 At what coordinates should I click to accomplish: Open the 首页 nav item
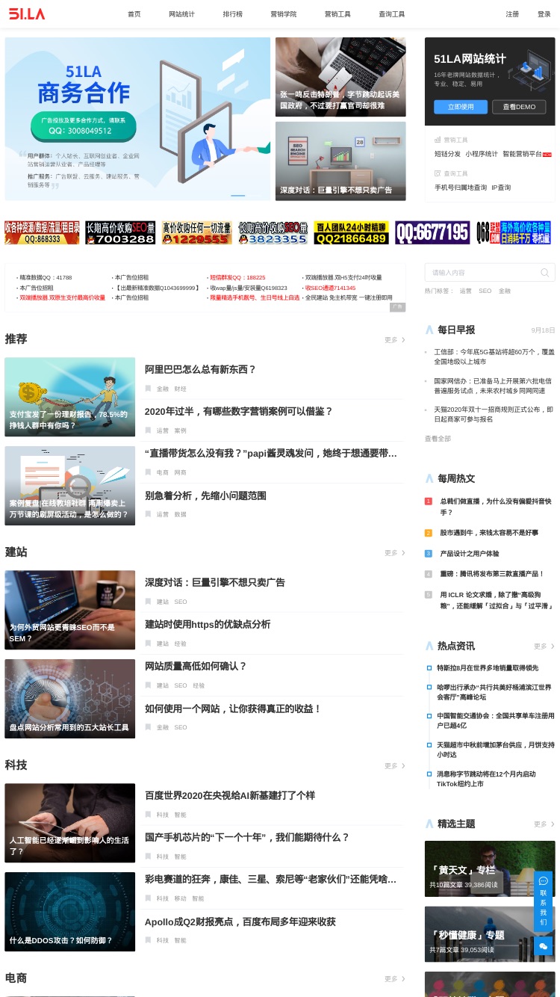(x=134, y=14)
